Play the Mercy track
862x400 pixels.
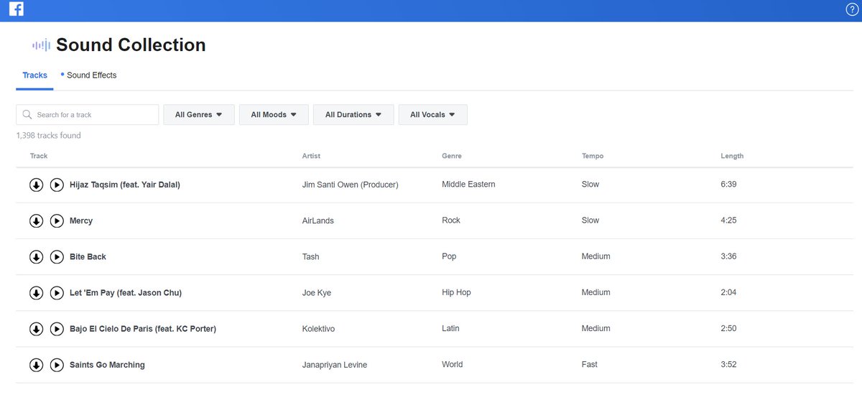tap(57, 220)
